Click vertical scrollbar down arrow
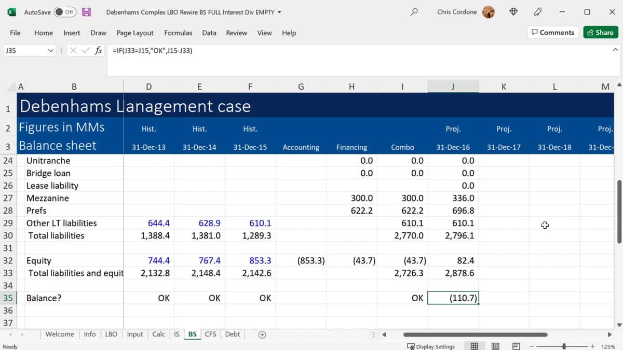This screenshot has width=623, height=350. (618, 325)
